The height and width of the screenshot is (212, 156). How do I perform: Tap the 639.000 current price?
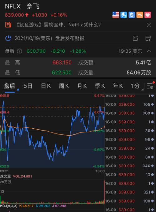(14, 15)
